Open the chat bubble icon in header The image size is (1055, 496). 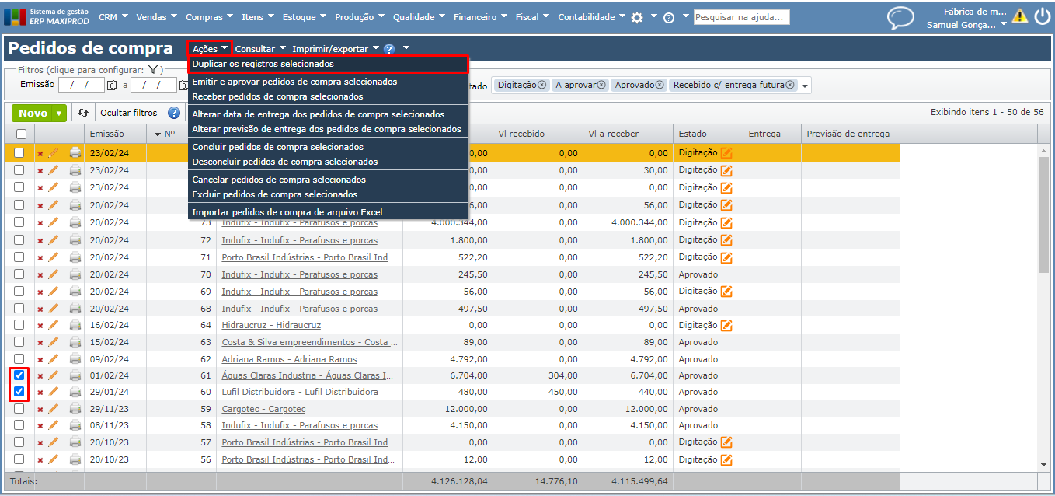pyautogui.click(x=900, y=18)
